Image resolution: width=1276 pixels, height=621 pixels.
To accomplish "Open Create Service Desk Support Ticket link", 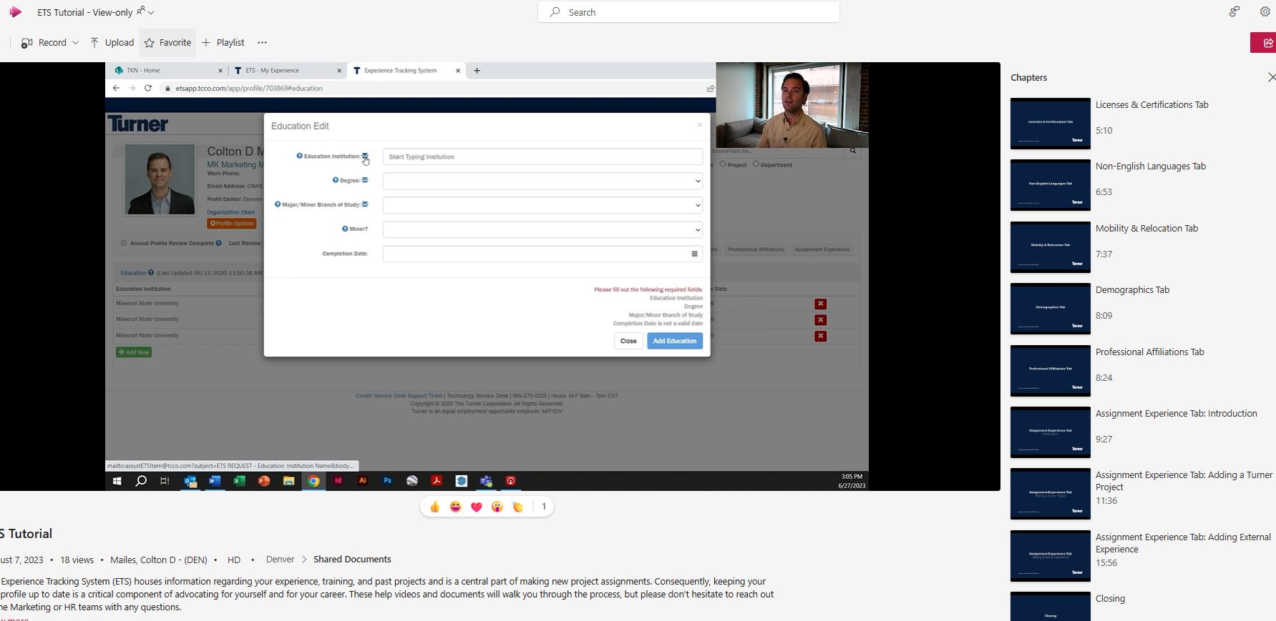I will point(399,396).
